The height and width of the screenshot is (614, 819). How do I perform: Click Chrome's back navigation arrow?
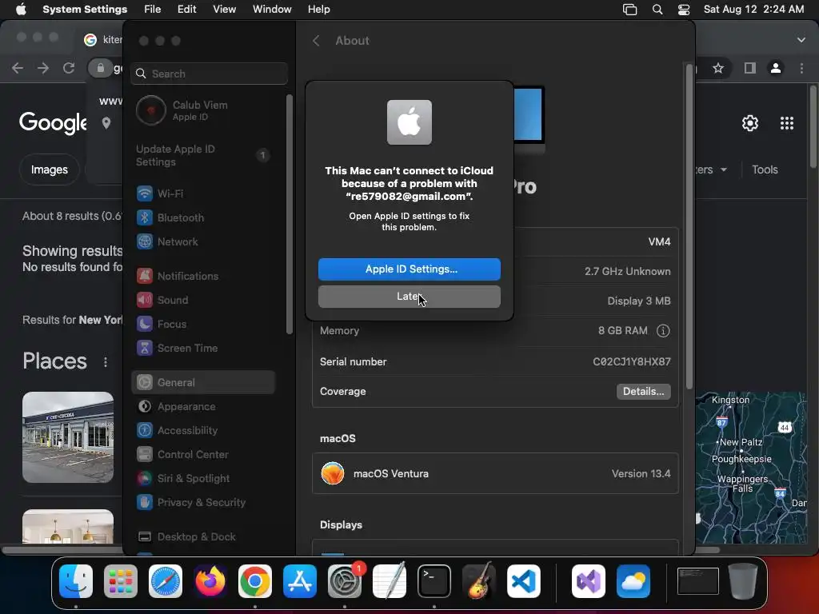(18, 69)
